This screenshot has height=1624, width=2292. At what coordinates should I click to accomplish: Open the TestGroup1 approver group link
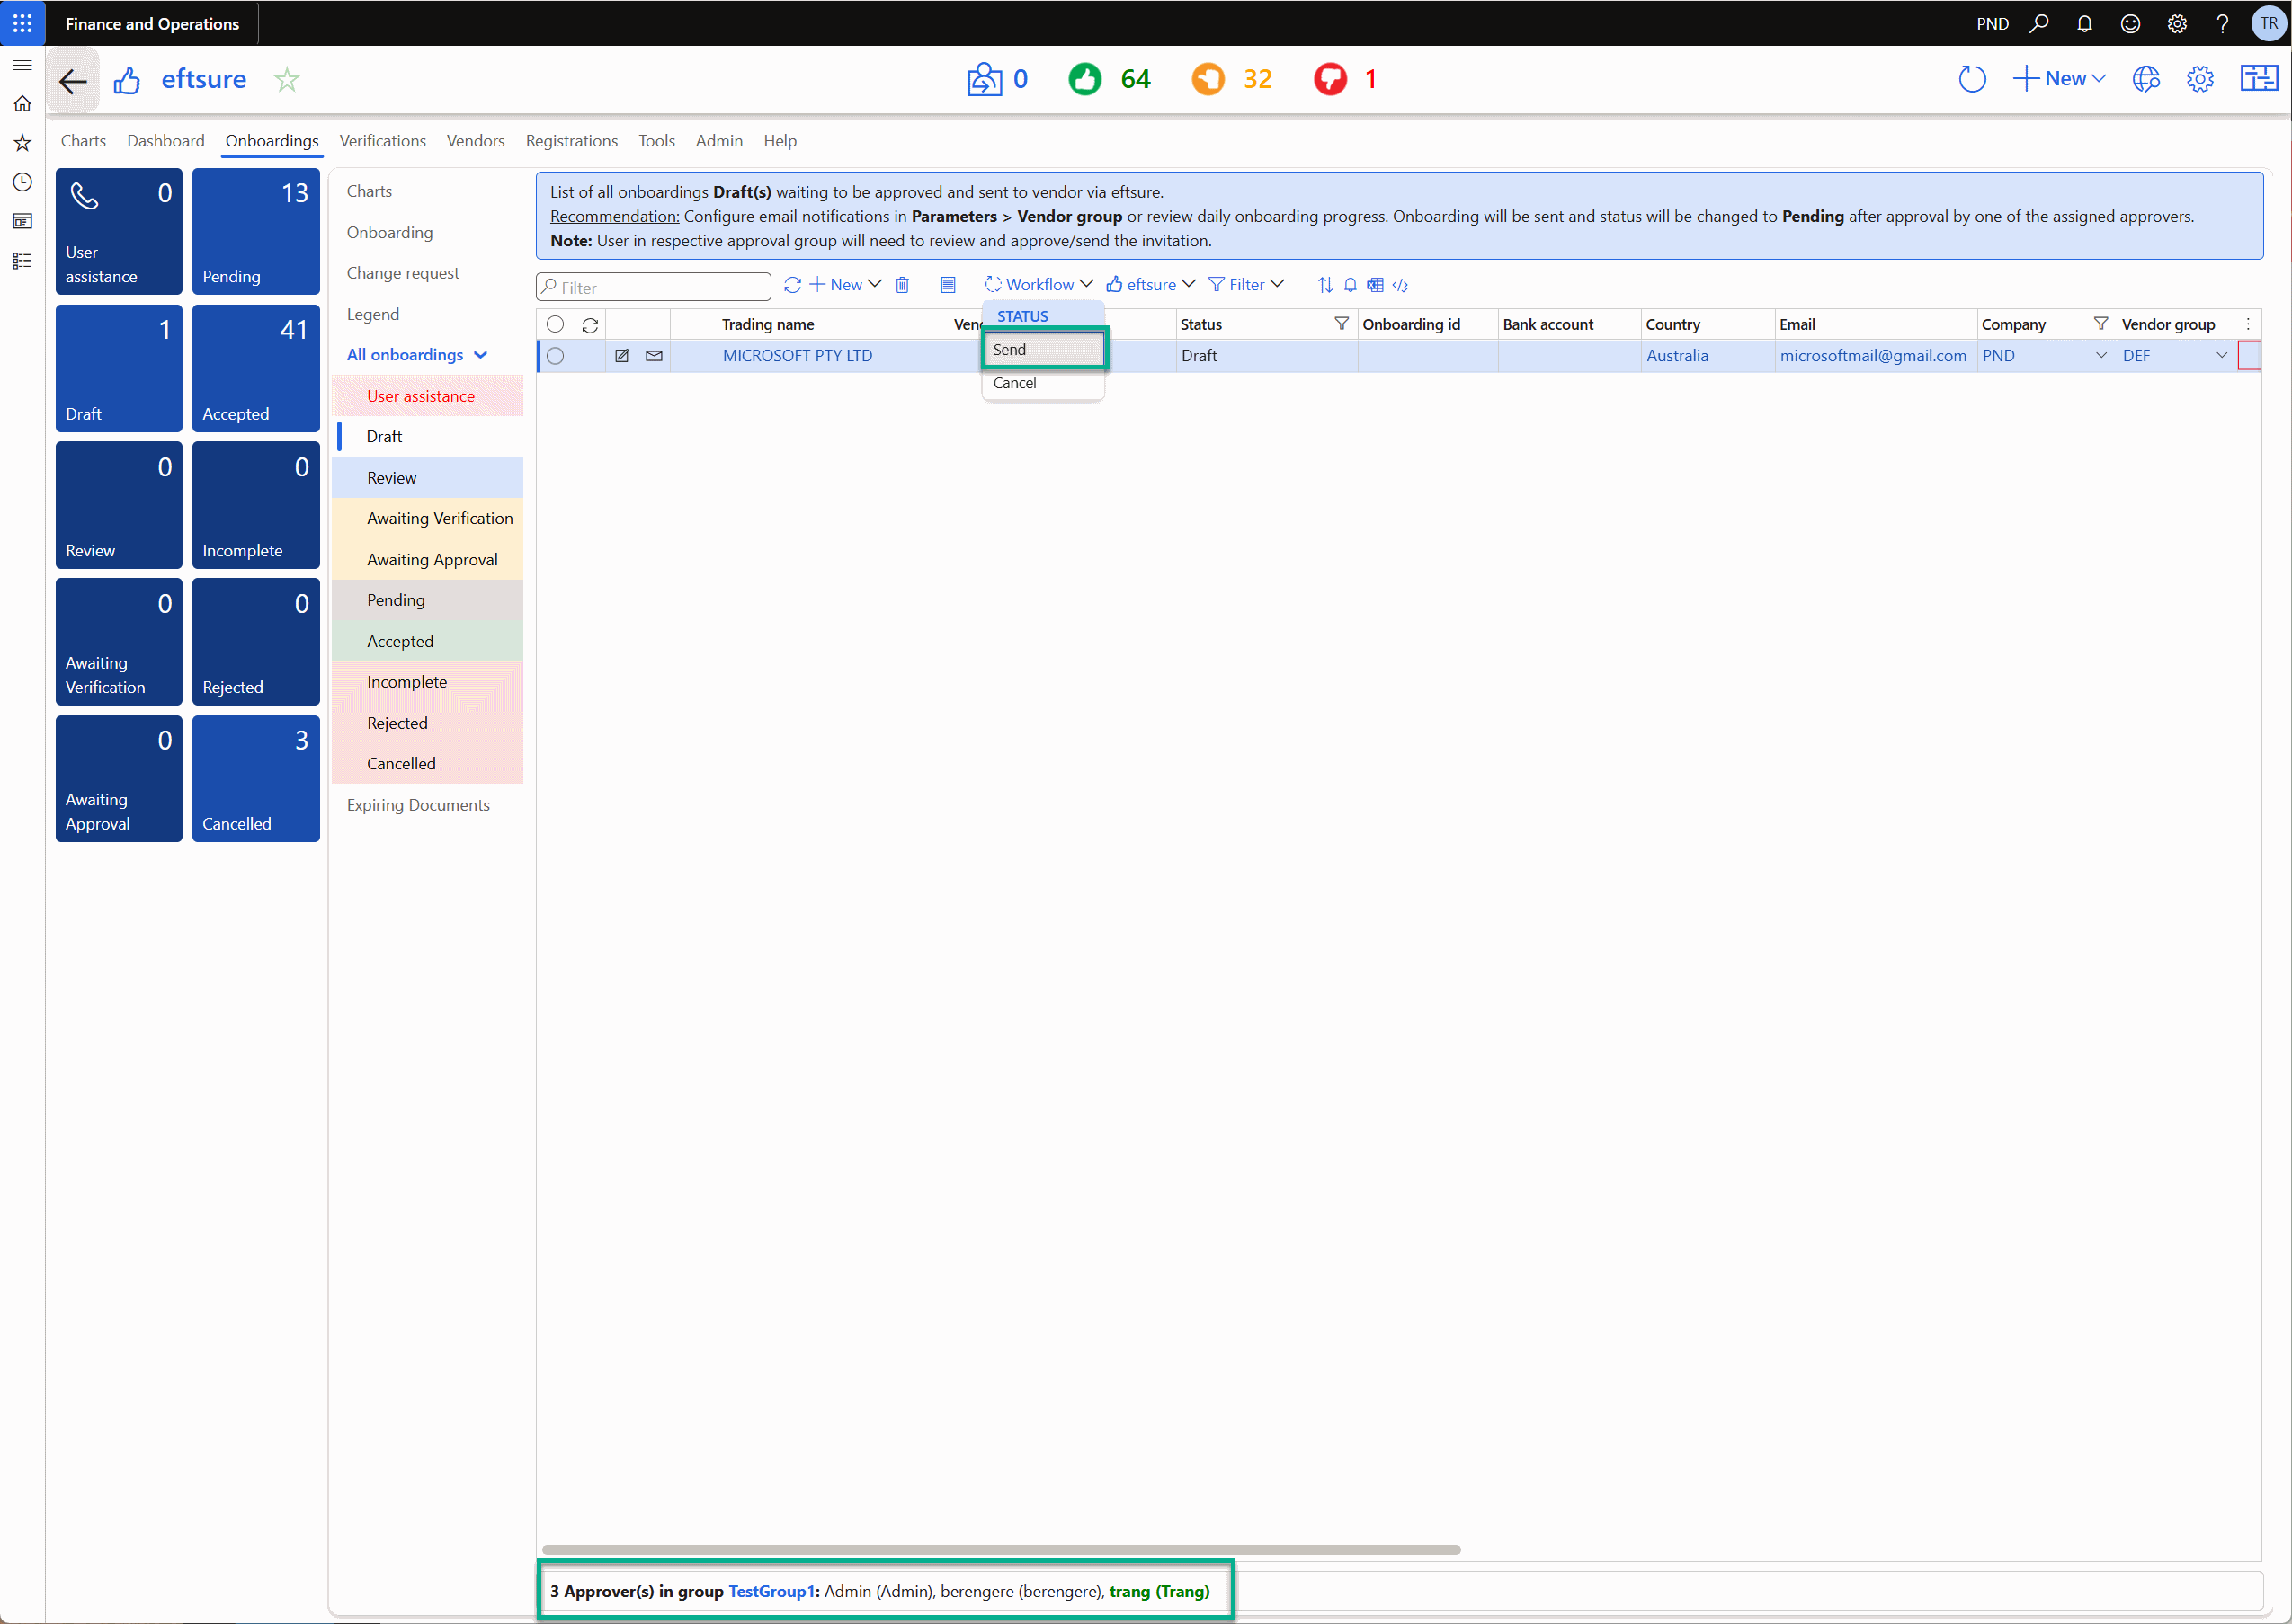click(x=771, y=1591)
